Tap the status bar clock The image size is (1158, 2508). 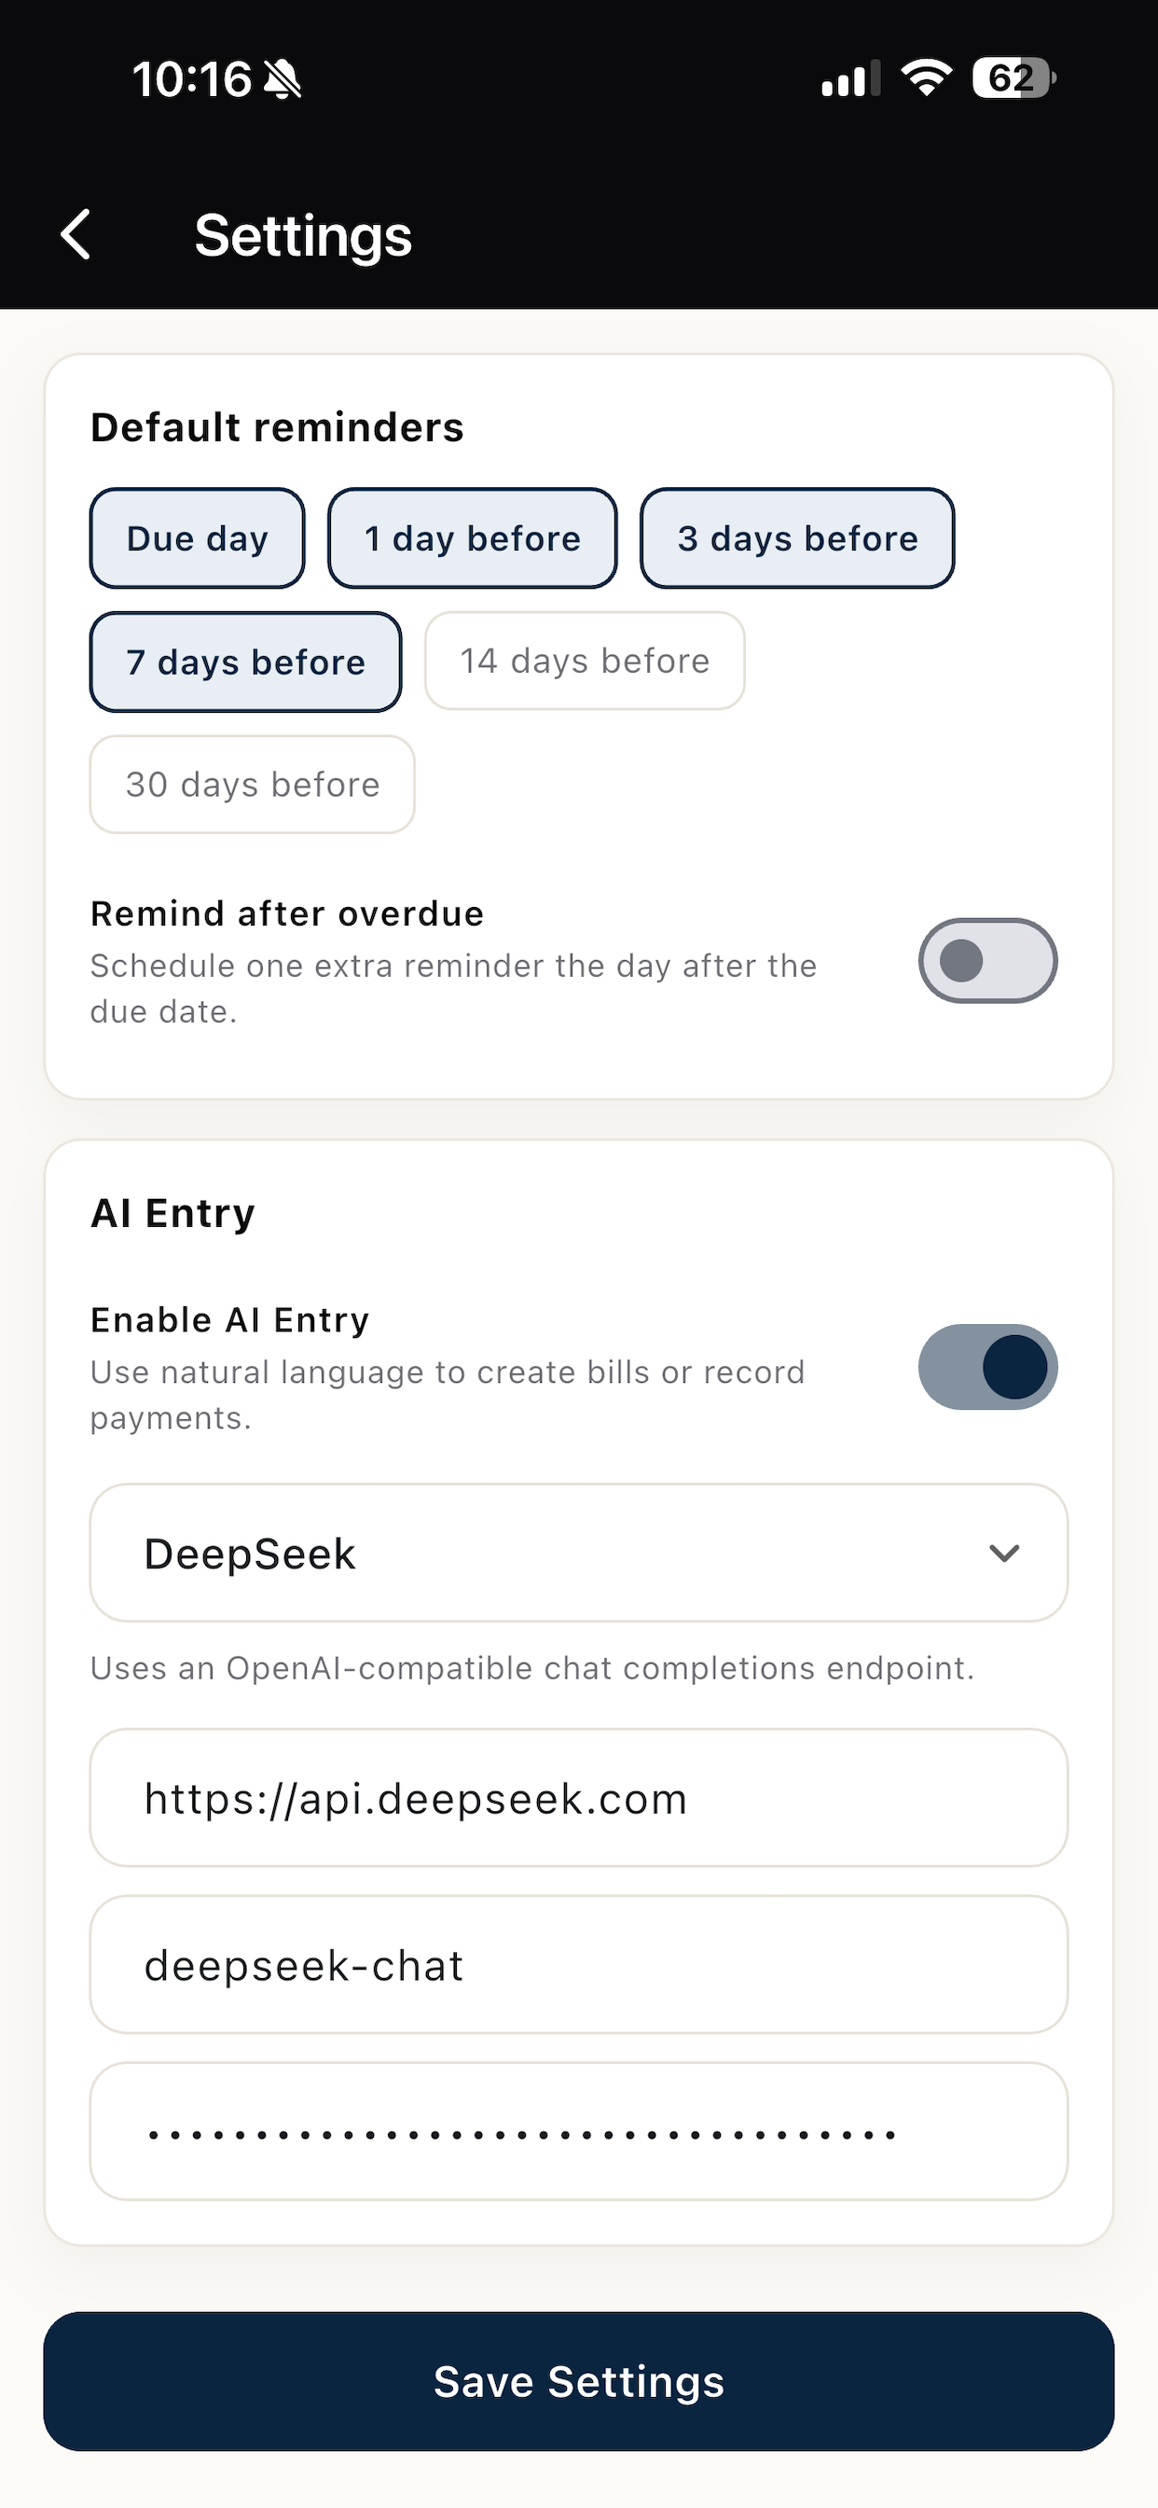click(192, 79)
